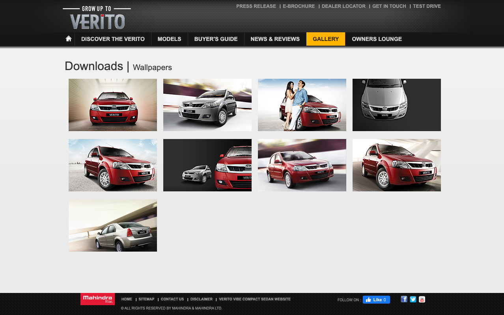504x315 pixels.
Task: Open the Buyer's Guide menu item
Action: 216,39
